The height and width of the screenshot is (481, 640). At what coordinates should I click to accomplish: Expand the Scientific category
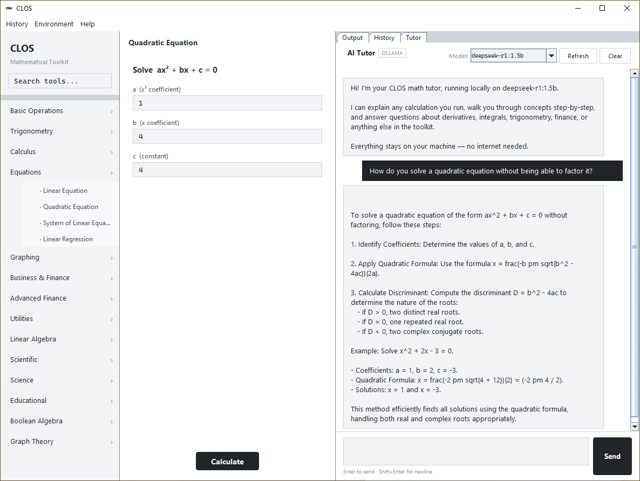tap(60, 359)
